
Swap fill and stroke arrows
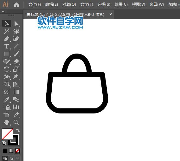pos(18,131)
